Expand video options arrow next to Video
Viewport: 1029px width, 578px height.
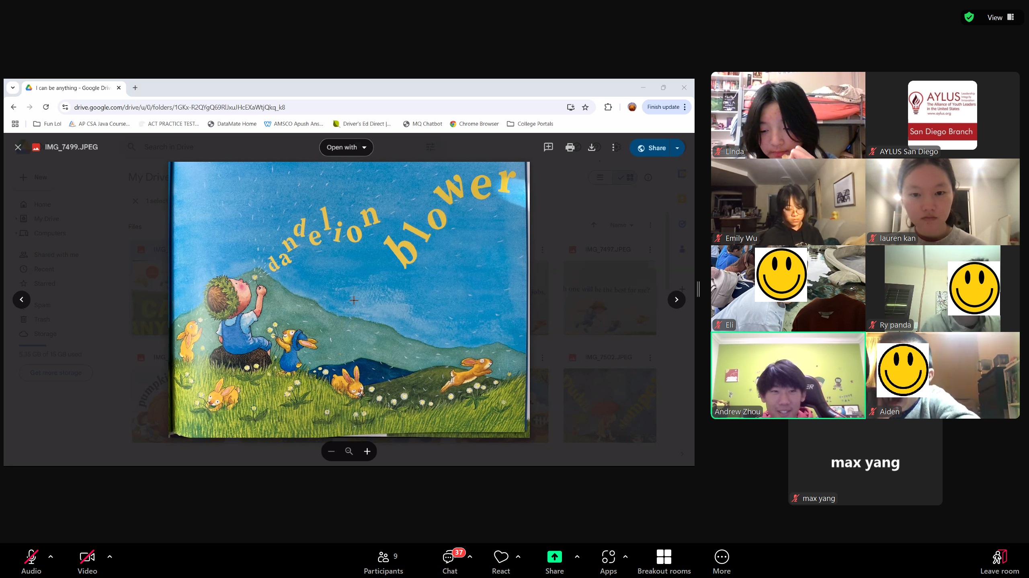tap(110, 557)
